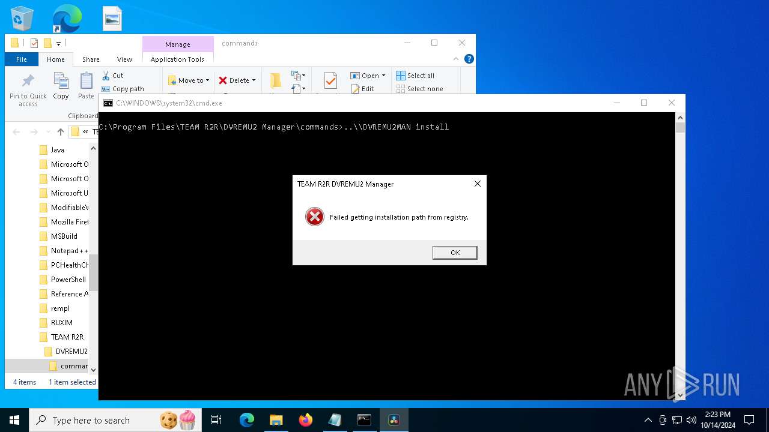Click the cmd.exe window scrollbar
The height and width of the screenshot is (432, 769).
tap(680, 256)
